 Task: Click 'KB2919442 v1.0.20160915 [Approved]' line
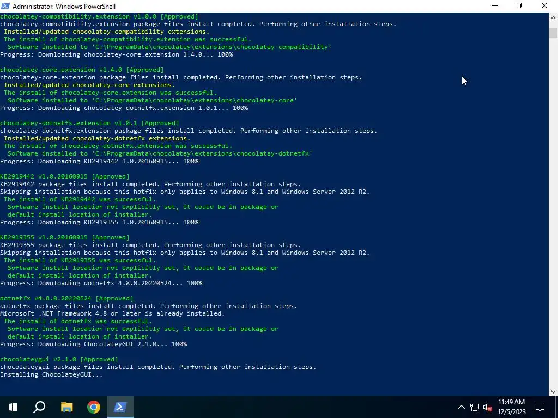[x=65, y=176]
